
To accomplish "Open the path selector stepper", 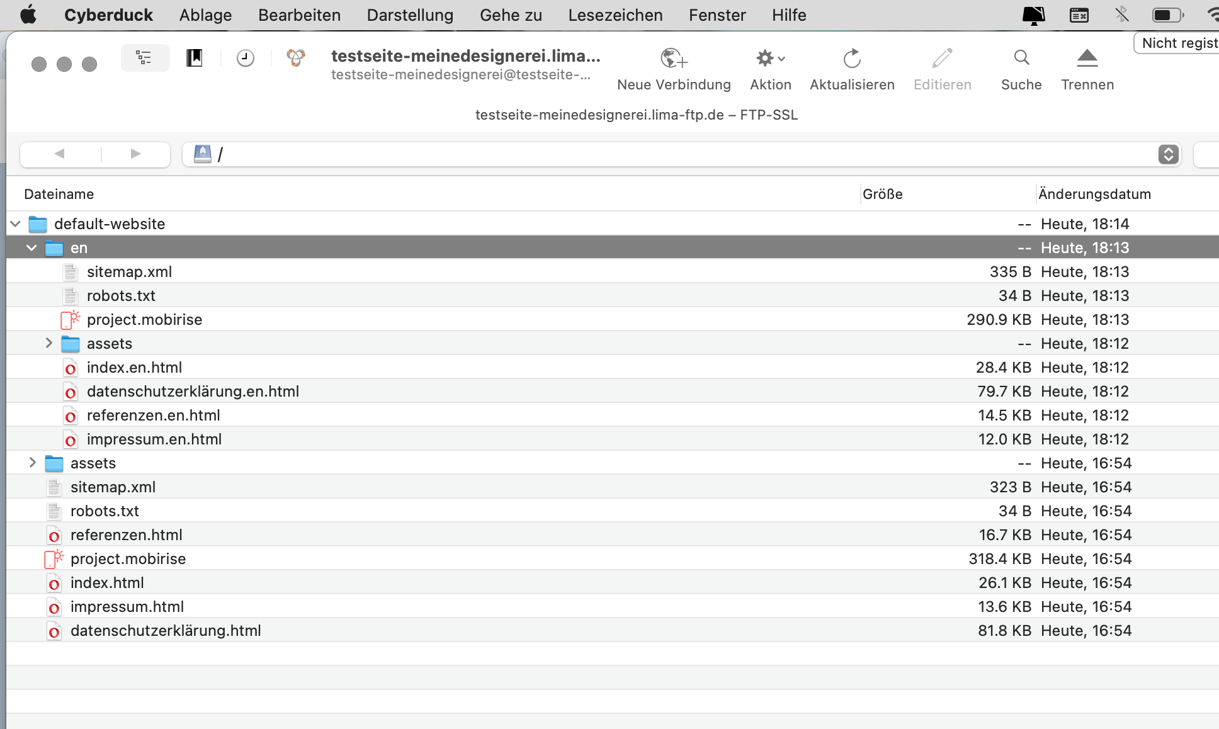I will point(1168,154).
